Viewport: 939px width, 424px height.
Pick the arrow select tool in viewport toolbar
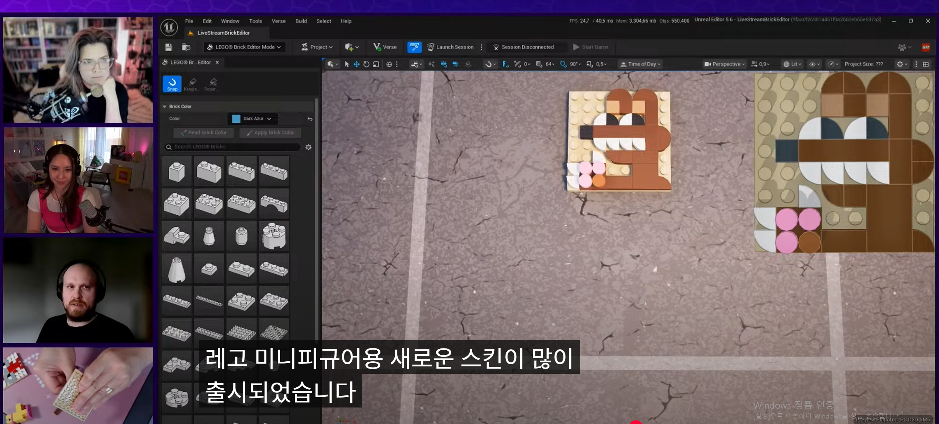pyautogui.click(x=347, y=64)
